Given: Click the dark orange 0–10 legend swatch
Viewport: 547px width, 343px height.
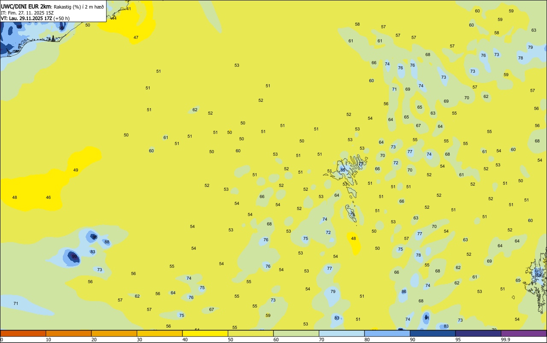Looking at the screenshot, I should (23, 333).
